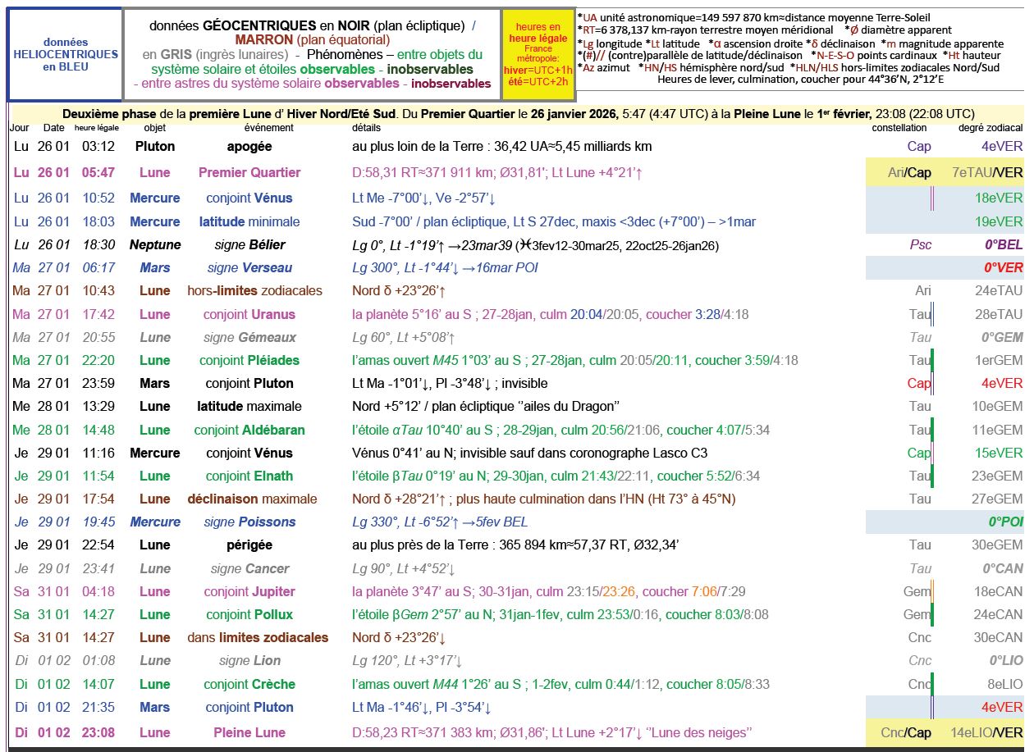The height and width of the screenshot is (752, 1034).
Task: Select the 'conjoint Aldébaran' event
Action: 249,430
